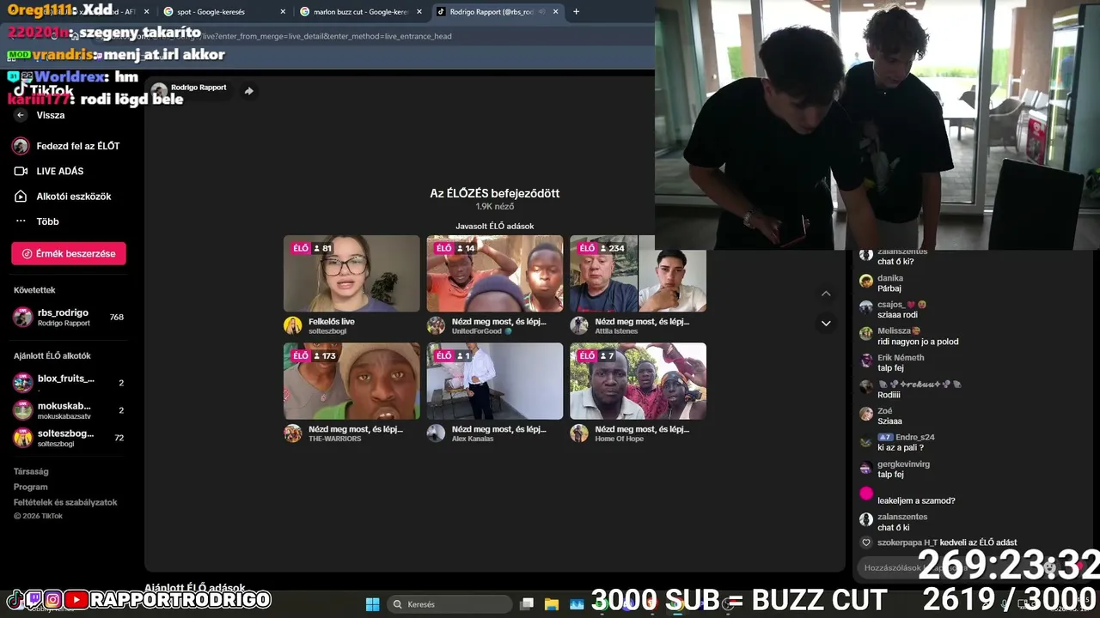Open mokuskabazsatv live creator avatar
Screen dimensions: 1100x618
click(22, 410)
